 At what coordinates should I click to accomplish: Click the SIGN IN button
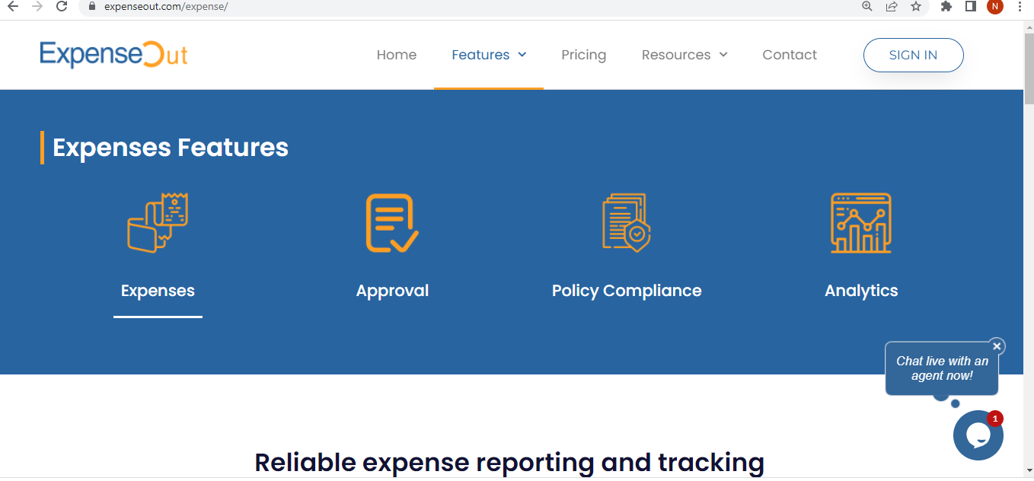click(913, 55)
